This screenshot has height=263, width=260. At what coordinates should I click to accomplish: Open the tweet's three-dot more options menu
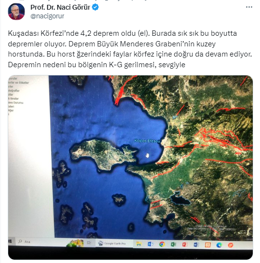tap(249, 7)
